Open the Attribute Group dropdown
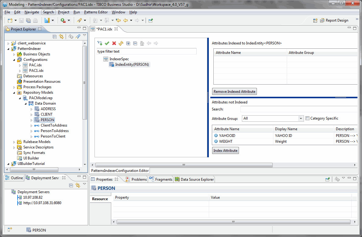The width and height of the screenshot is (362, 237). pyautogui.click(x=301, y=119)
